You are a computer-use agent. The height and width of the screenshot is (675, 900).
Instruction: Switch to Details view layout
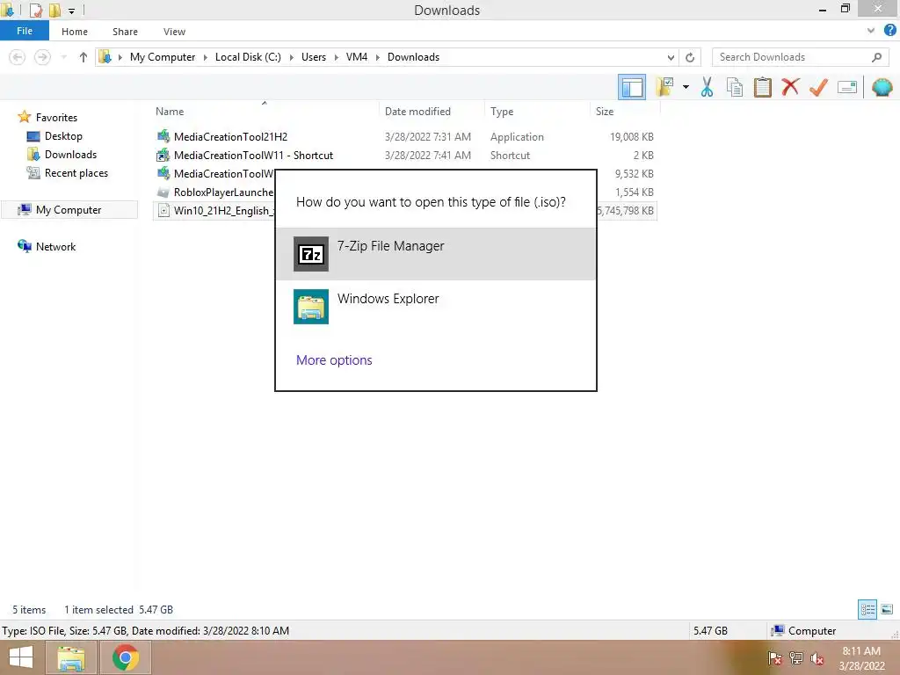click(867, 609)
